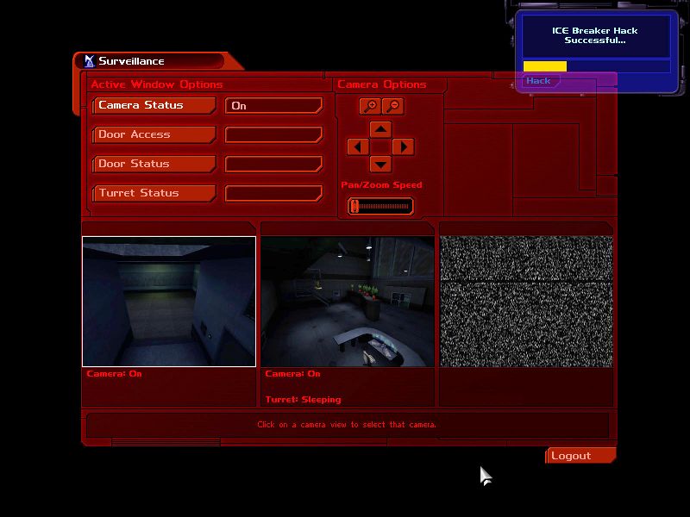Pan the camera upward with the up arrow
Viewport: 690px width, 517px height.
point(381,129)
